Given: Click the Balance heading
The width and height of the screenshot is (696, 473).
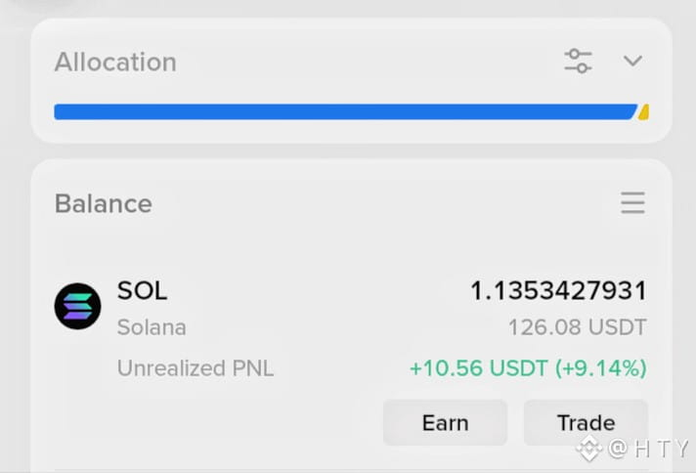Looking at the screenshot, I should (104, 203).
